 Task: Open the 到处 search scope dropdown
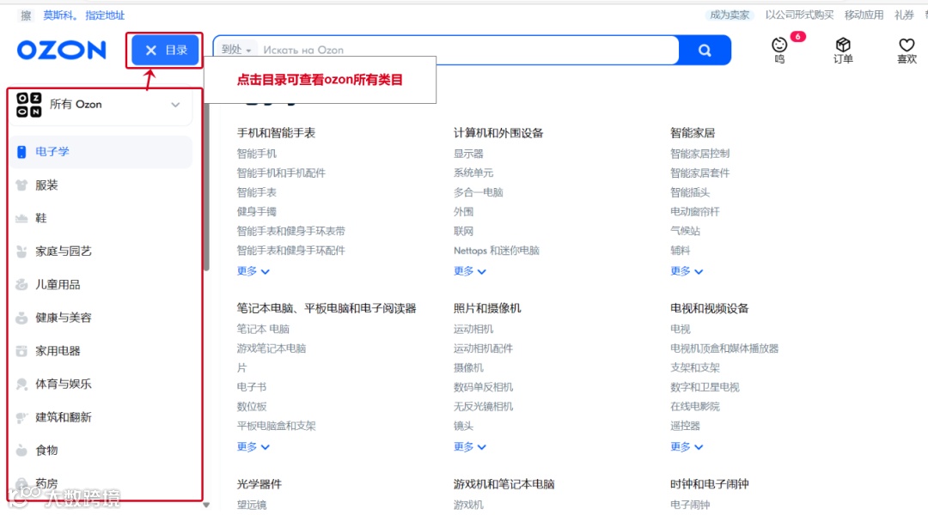tap(235, 50)
